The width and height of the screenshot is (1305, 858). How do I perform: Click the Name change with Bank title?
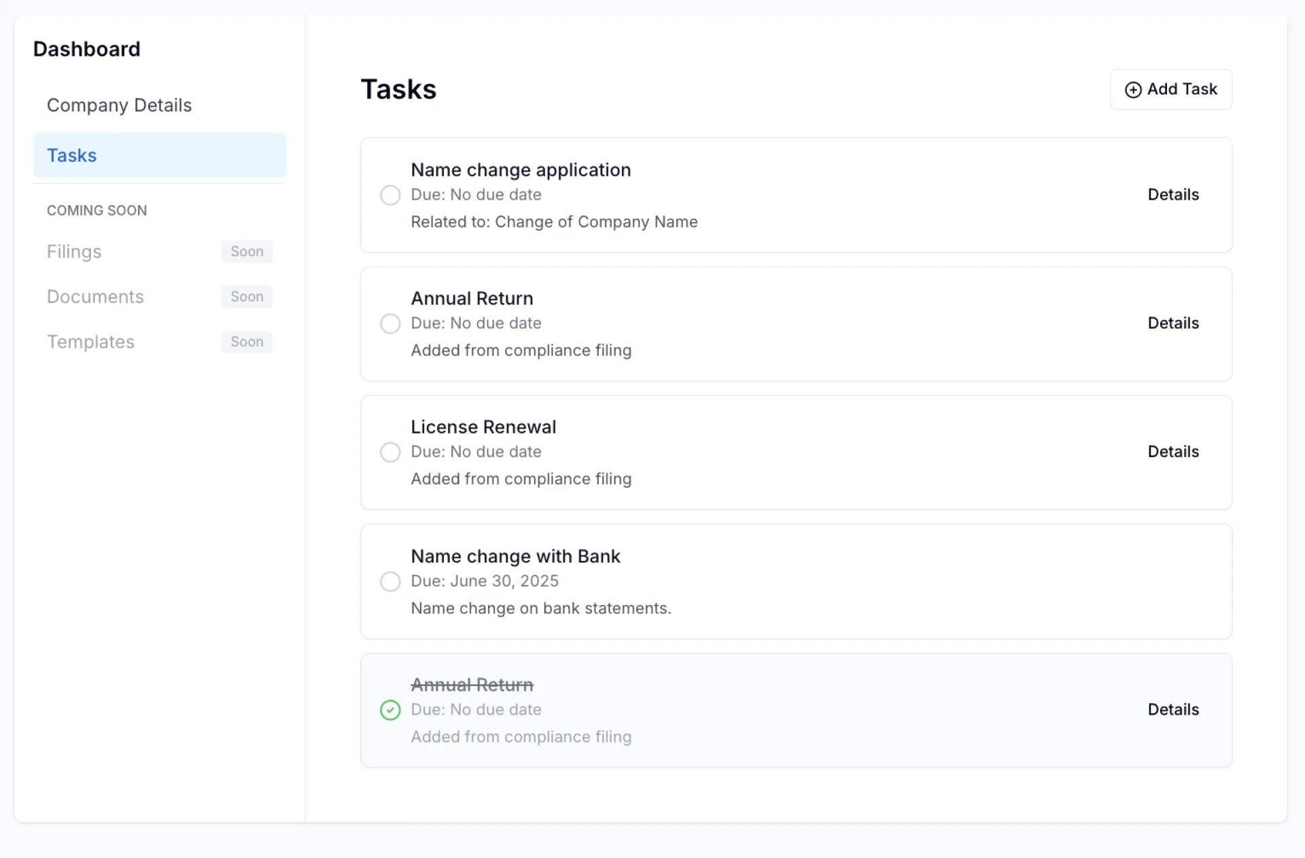pos(515,556)
